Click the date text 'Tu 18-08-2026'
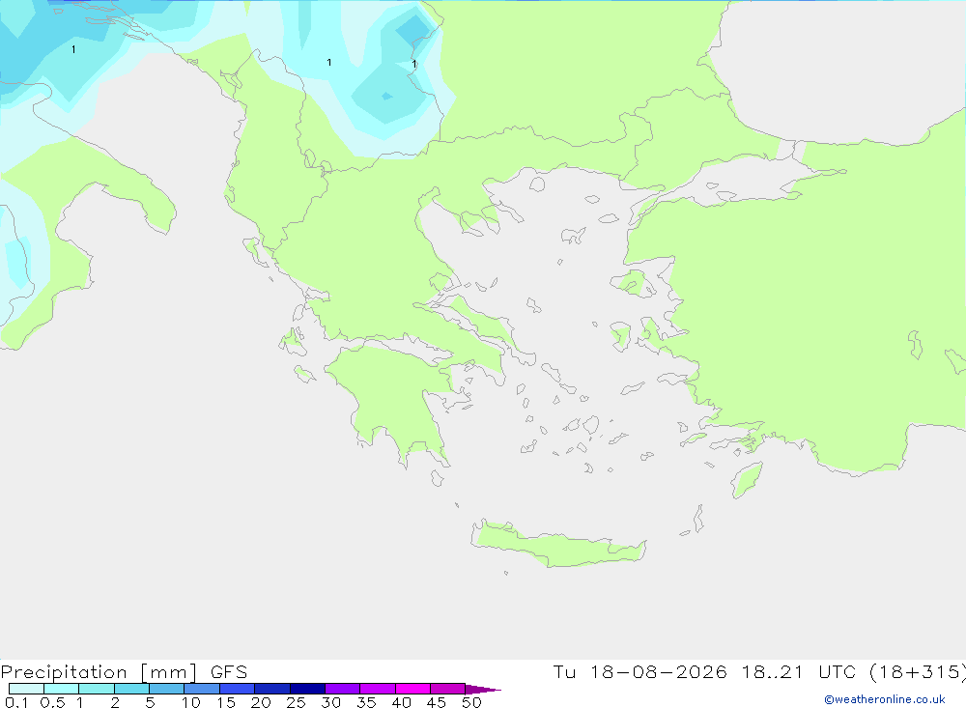 (639, 671)
